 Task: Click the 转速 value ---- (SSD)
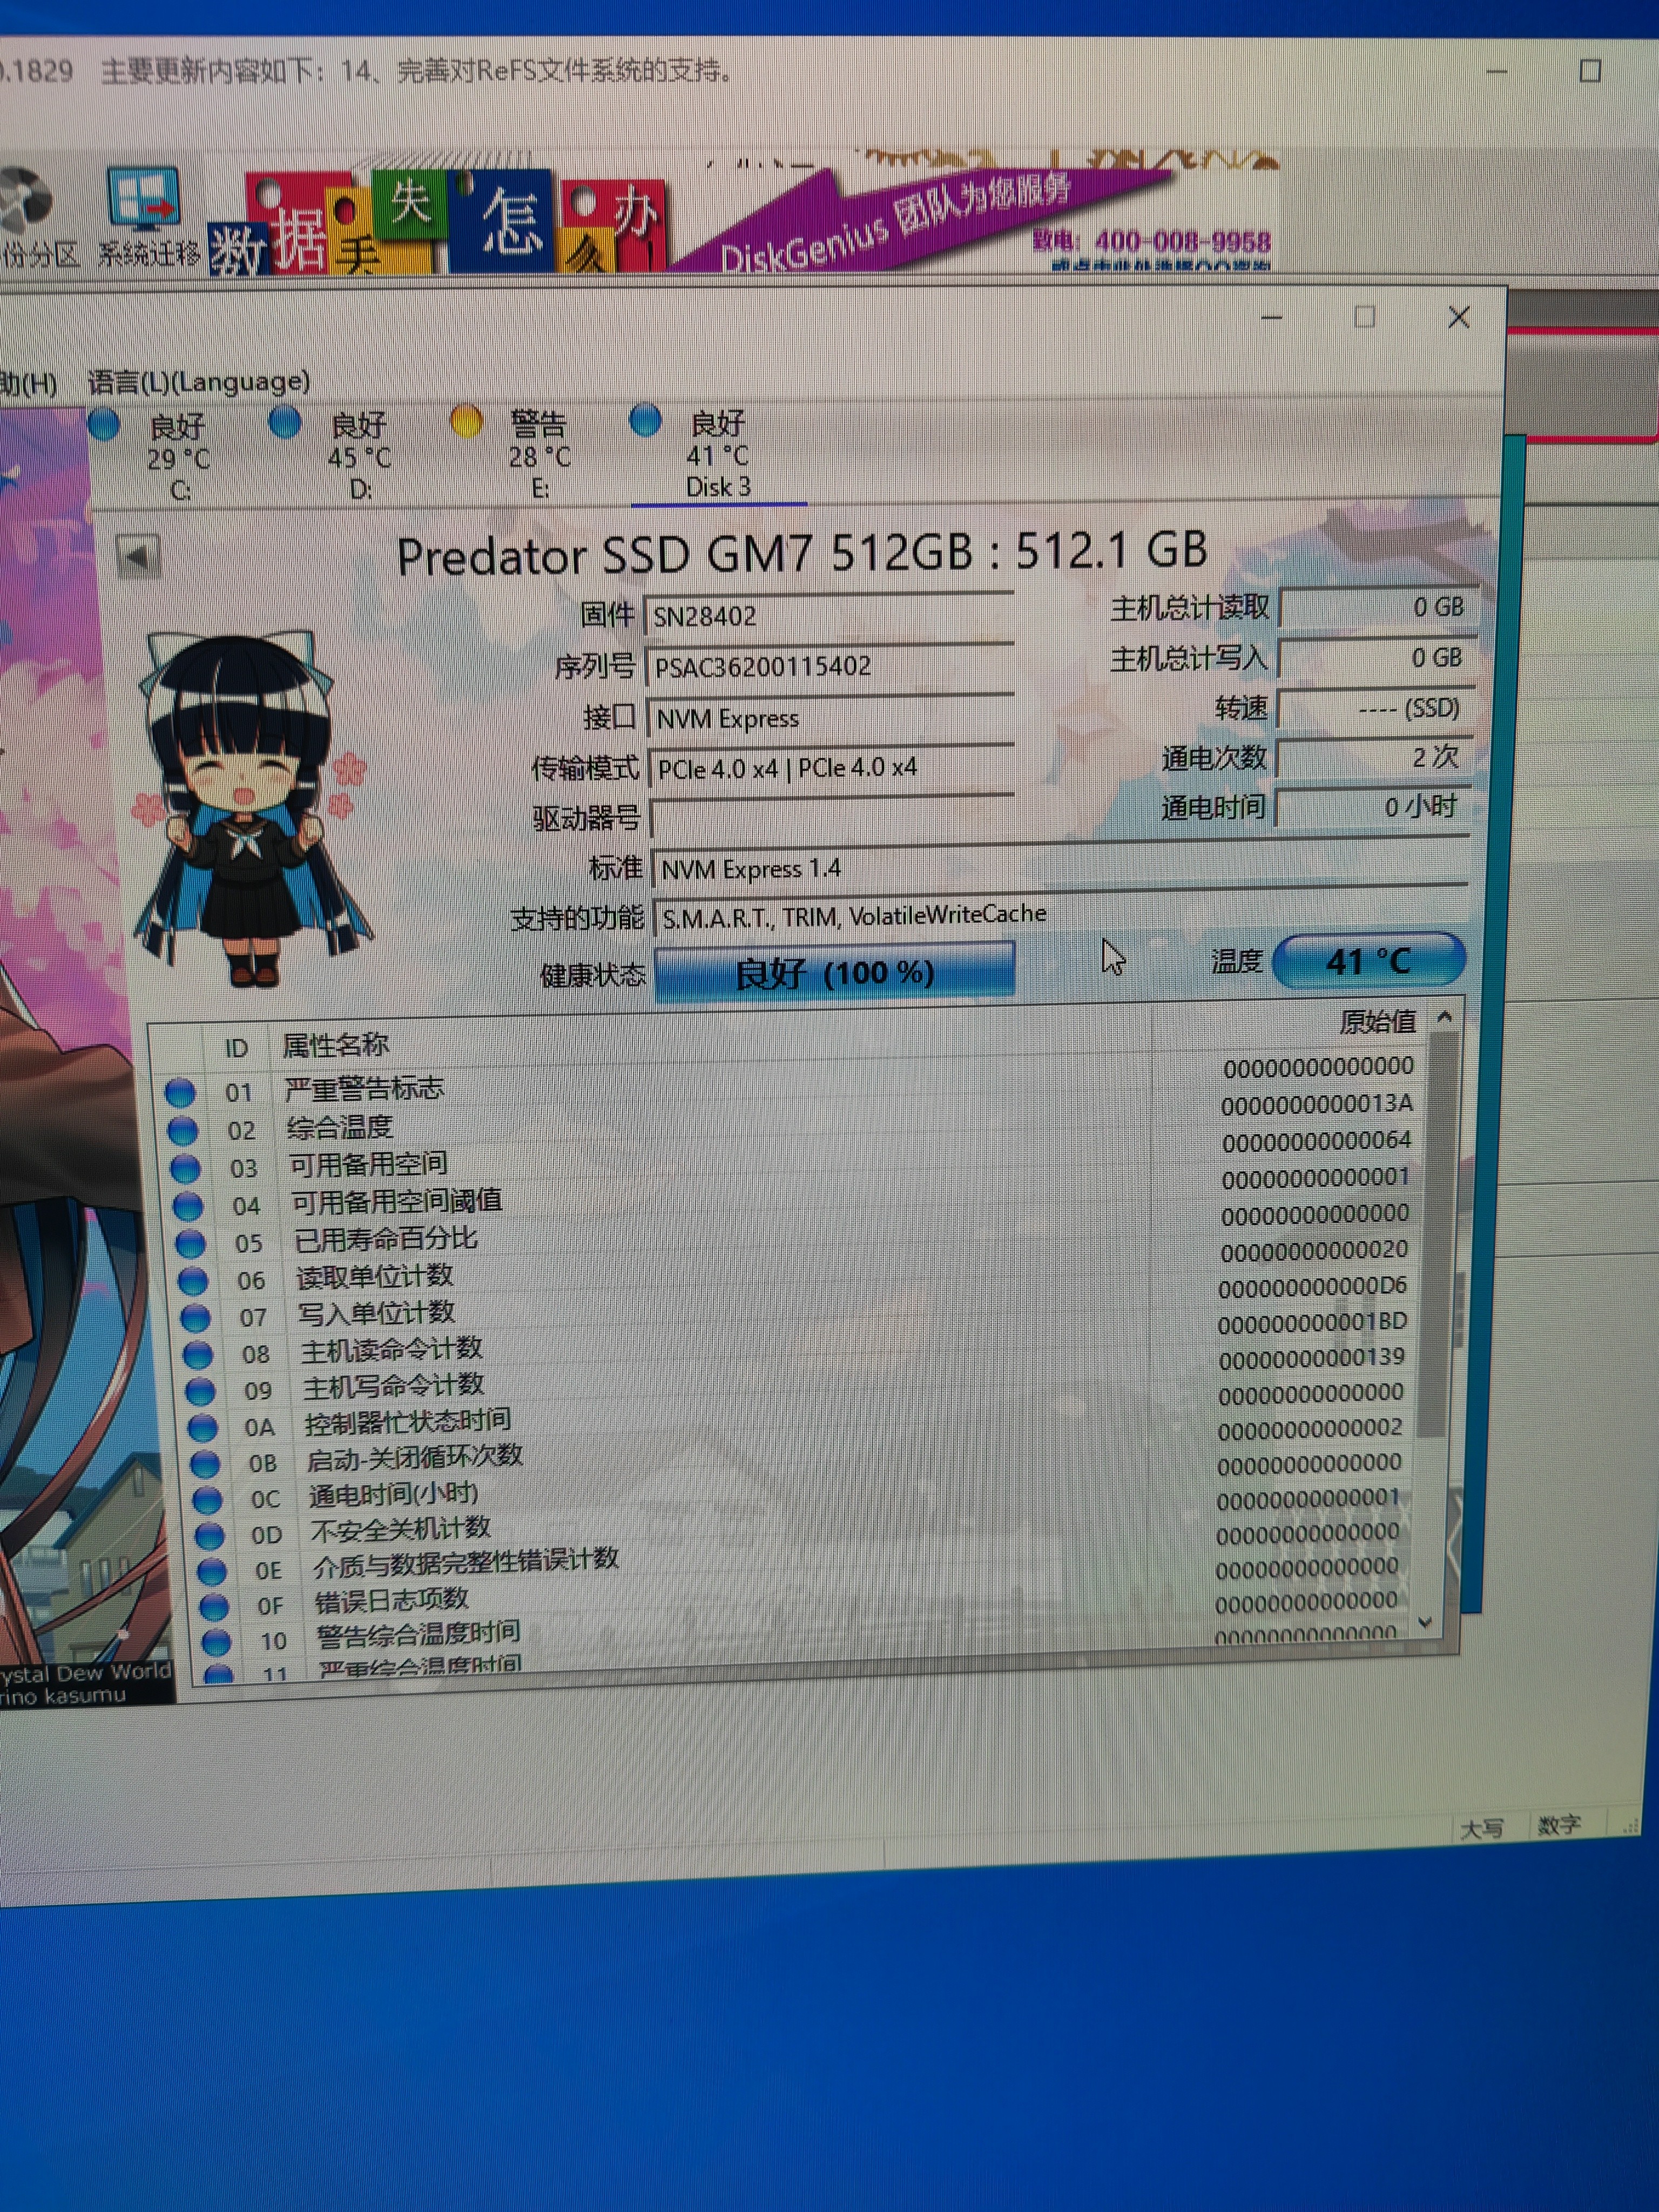1376,708
